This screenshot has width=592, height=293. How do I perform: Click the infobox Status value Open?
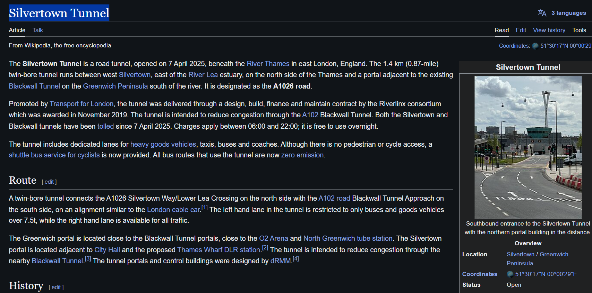514,285
